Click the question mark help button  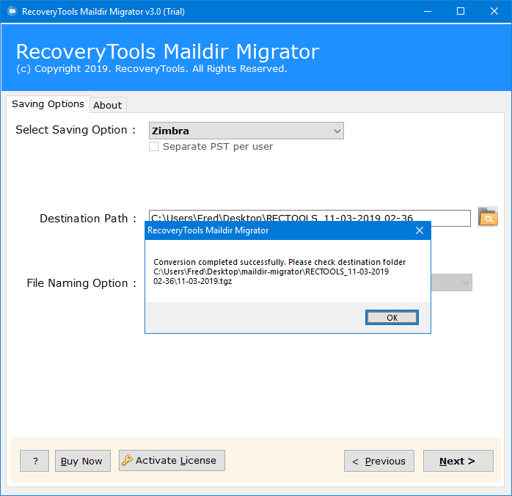click(x=34, y=461)
